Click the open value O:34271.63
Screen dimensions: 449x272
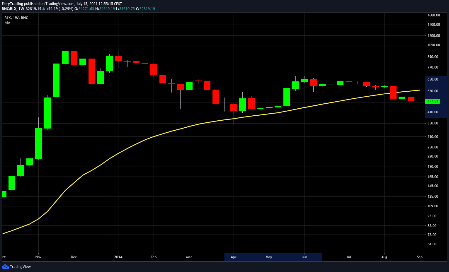84,9
